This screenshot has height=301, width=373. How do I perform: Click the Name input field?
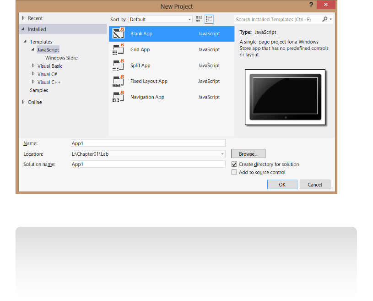click(148, 143)
